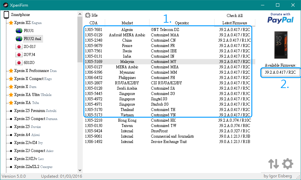This screenshot has height=180, width=301.
Task: Donate with PayPal logo
Action: (280, 18)
